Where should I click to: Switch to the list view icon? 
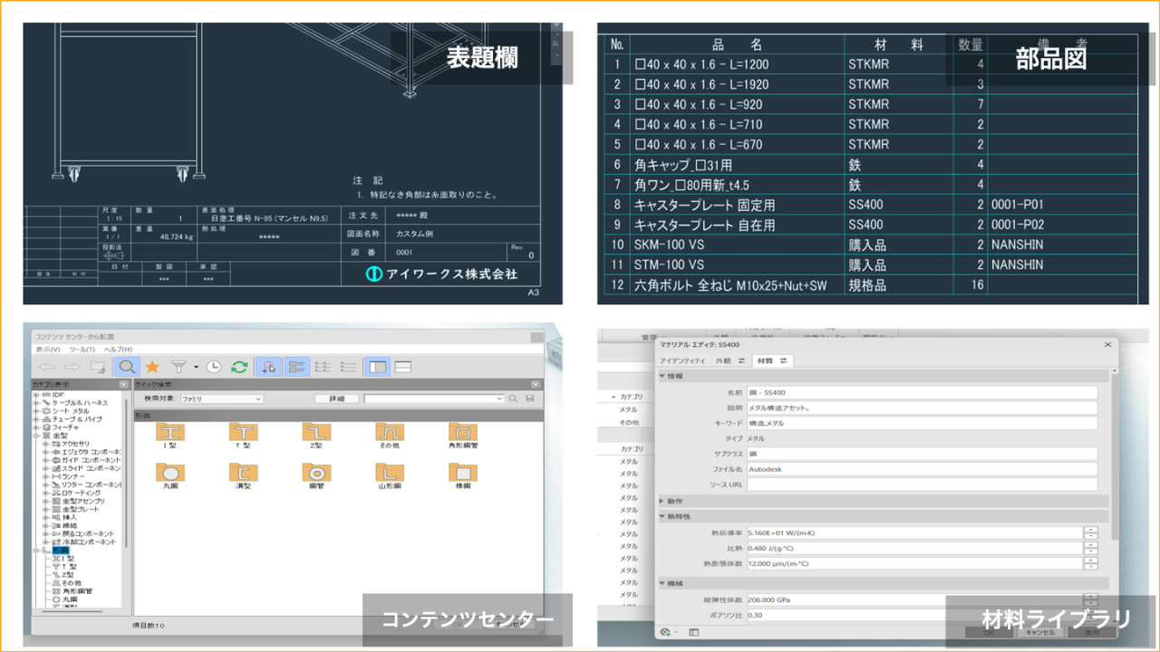(x=323, y=367)
